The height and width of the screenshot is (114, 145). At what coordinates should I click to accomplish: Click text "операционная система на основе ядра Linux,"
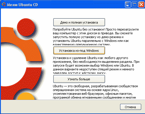[86, 90]
